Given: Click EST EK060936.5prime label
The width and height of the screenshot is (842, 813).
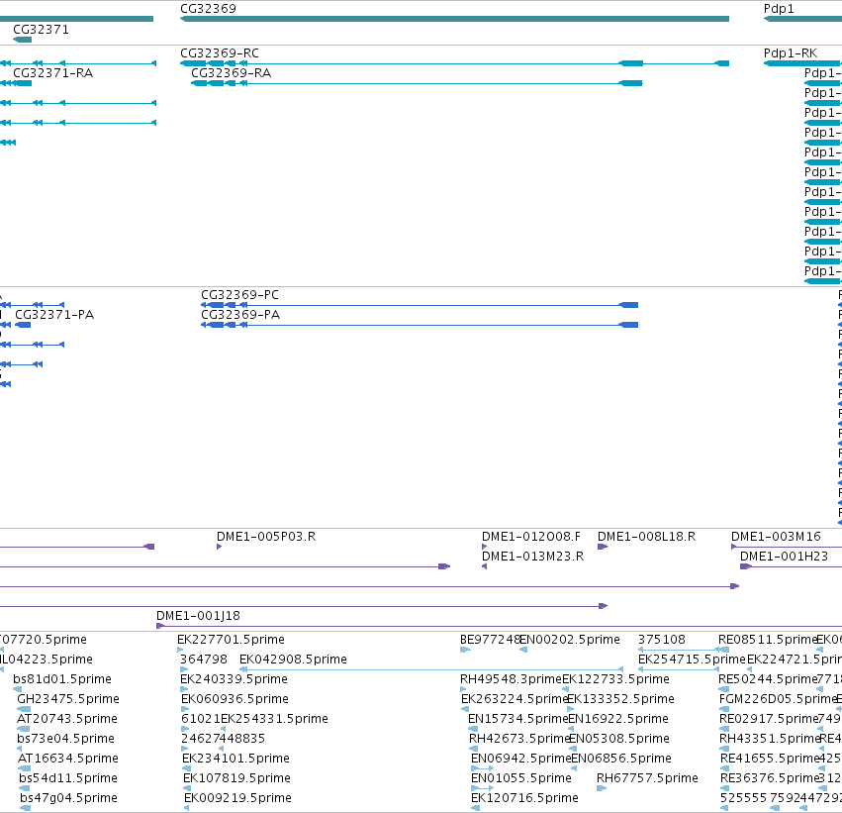Looking at the screenshot, I should point(235,699).
